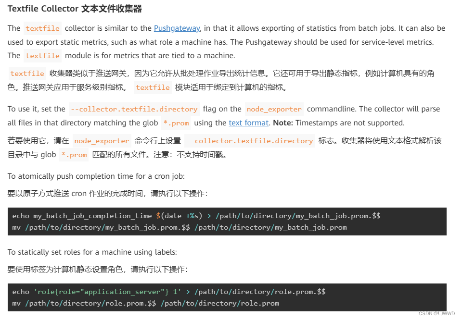The width and height of the screenshot is (462, 320).
Task: Select the *.prom span near 匹配的所有文件
Action: [x=74, y=155]
